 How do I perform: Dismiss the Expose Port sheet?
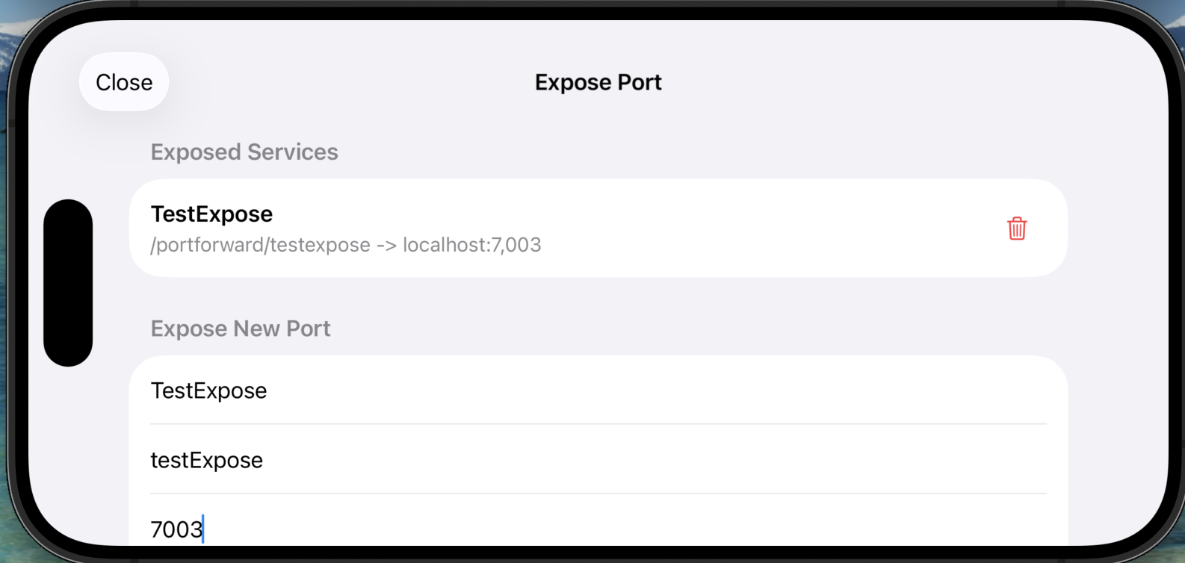123,82
